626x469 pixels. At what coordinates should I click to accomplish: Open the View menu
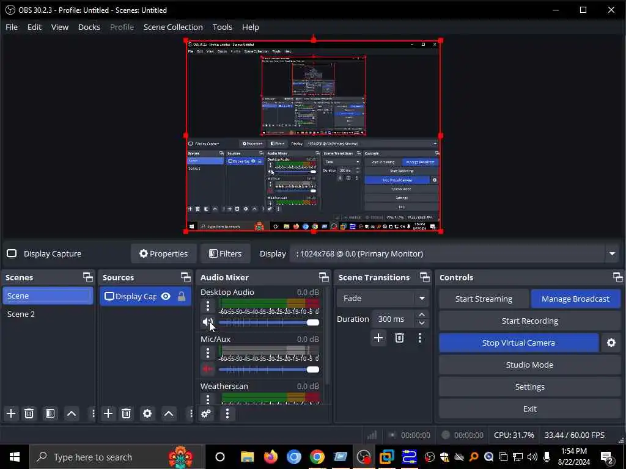[60, 27]
